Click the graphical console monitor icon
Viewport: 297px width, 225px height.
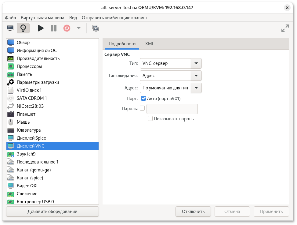[x=10, y=28]
